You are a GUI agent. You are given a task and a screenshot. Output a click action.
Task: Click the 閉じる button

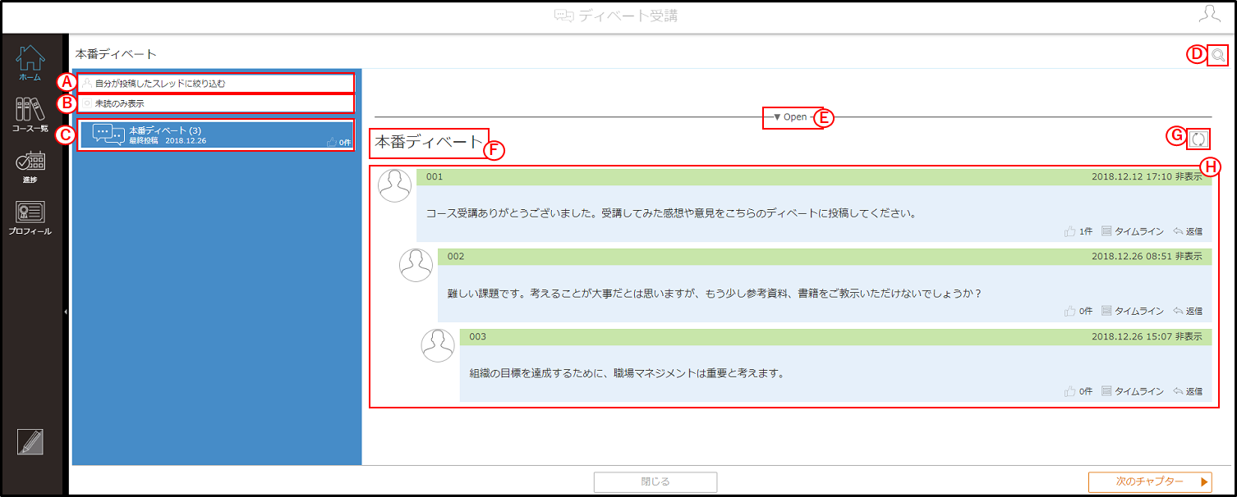(x=655, y=481)
